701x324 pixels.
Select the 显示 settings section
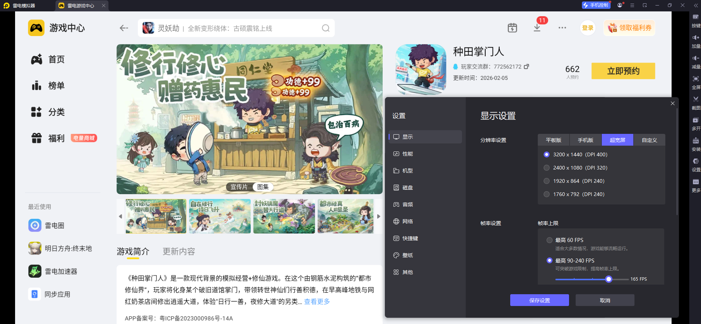tap(425, 137)
